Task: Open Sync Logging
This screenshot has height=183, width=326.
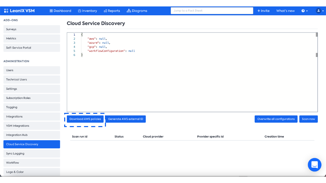Action: pyautogui.click(x=32, y=154)
